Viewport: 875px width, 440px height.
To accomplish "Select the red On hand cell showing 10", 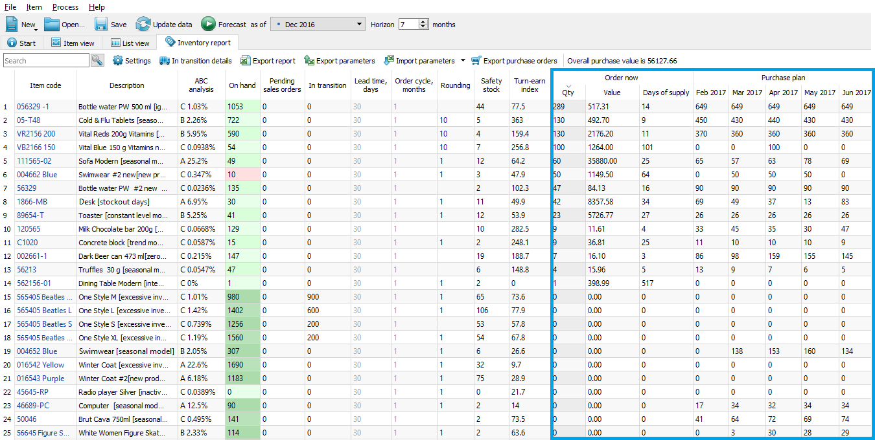I will pyautogui.click(x=242, y=175).
